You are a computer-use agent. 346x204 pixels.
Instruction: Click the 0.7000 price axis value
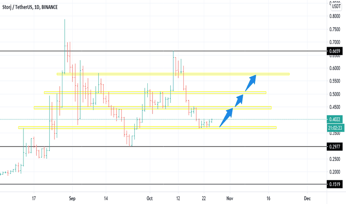335,42
